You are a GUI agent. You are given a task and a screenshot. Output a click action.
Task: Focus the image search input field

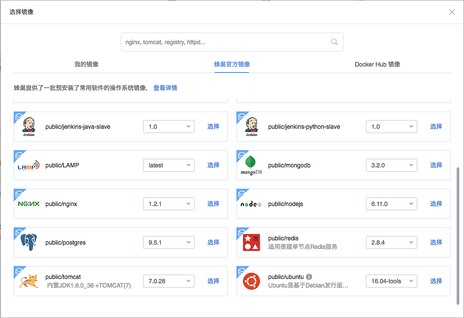[225, 42]
